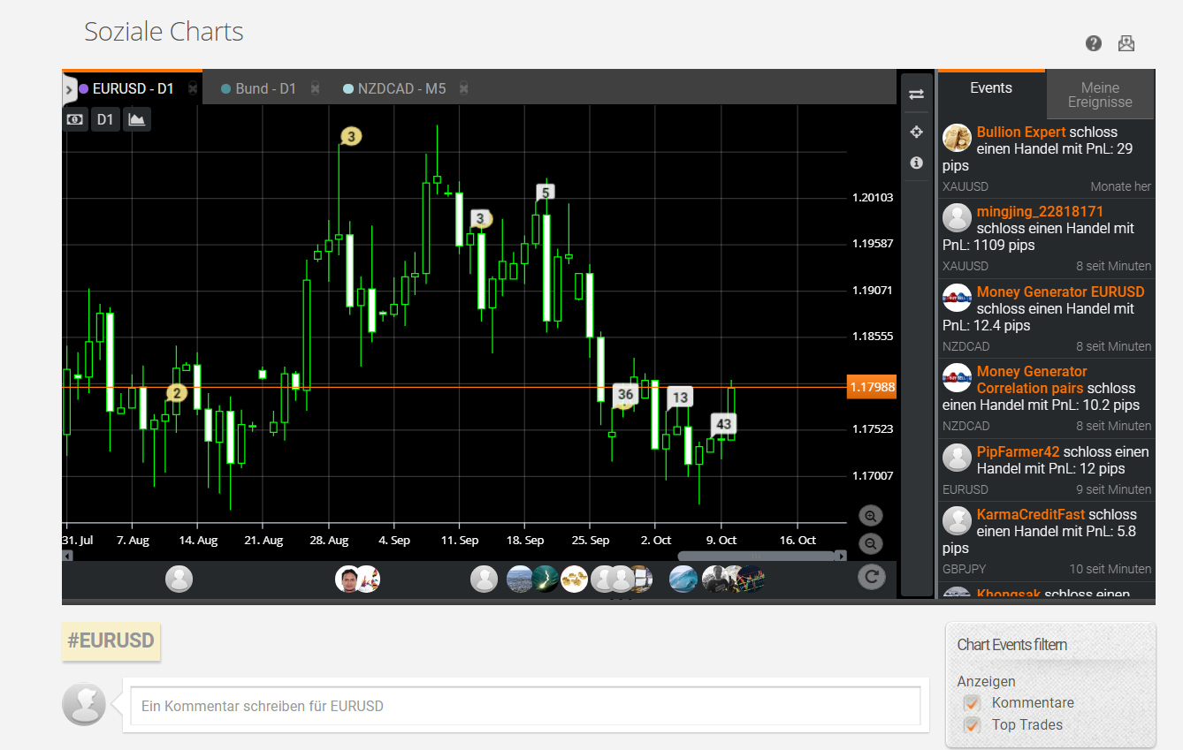Open the help question-mark icon
Image resolution: width=1183 pixels, height=750 pixels.
point(1094,42)
